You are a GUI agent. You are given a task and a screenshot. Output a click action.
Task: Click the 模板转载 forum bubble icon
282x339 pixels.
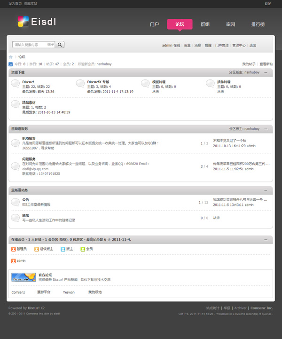[x=145, y=83]
